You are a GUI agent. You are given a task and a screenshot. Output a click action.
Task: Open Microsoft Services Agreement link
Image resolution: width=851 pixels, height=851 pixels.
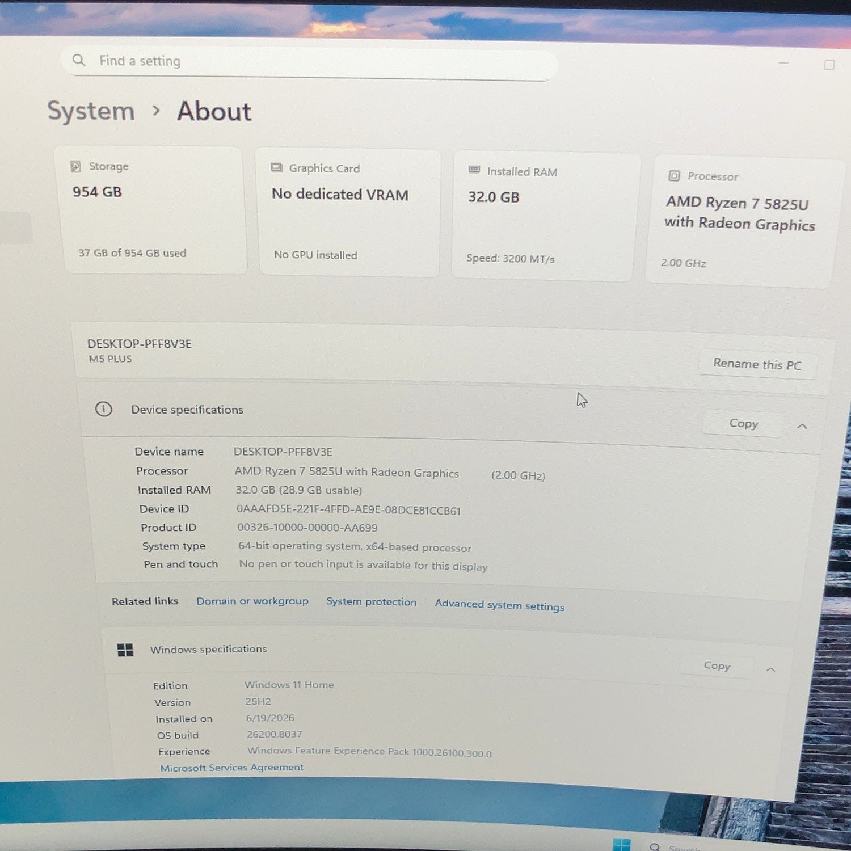coord(231,768)
